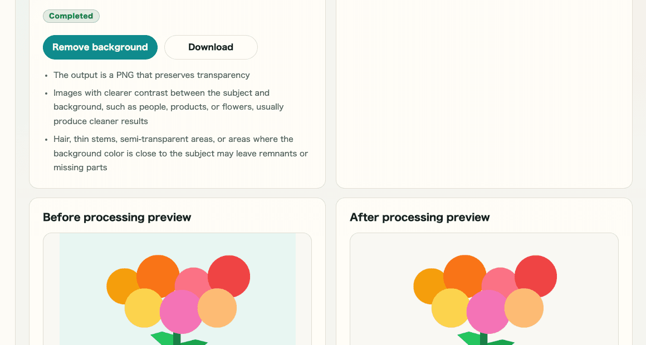Click the empty panel right of the Download button
This screenshot has height=345, width=646.
pos(483,95)
